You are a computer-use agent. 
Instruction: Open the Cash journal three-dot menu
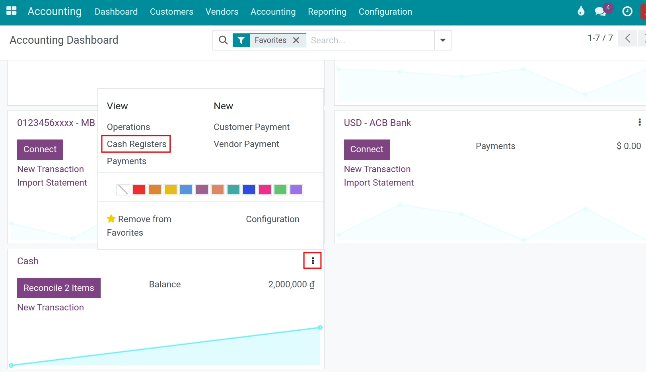point(313,261)
